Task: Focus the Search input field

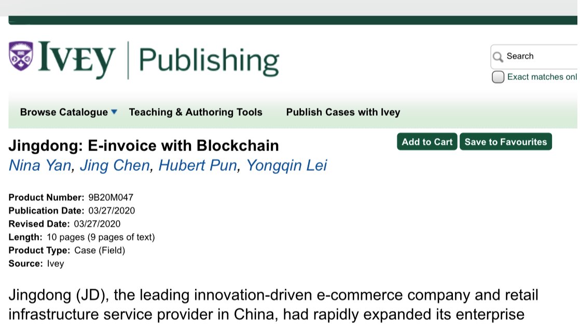Action: pos(540,57)
